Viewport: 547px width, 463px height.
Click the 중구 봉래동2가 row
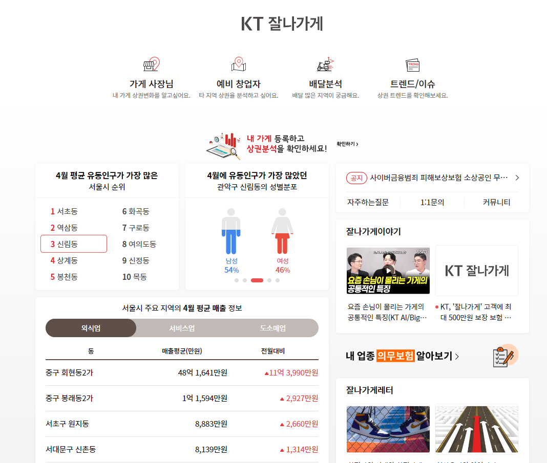(182, 398)
